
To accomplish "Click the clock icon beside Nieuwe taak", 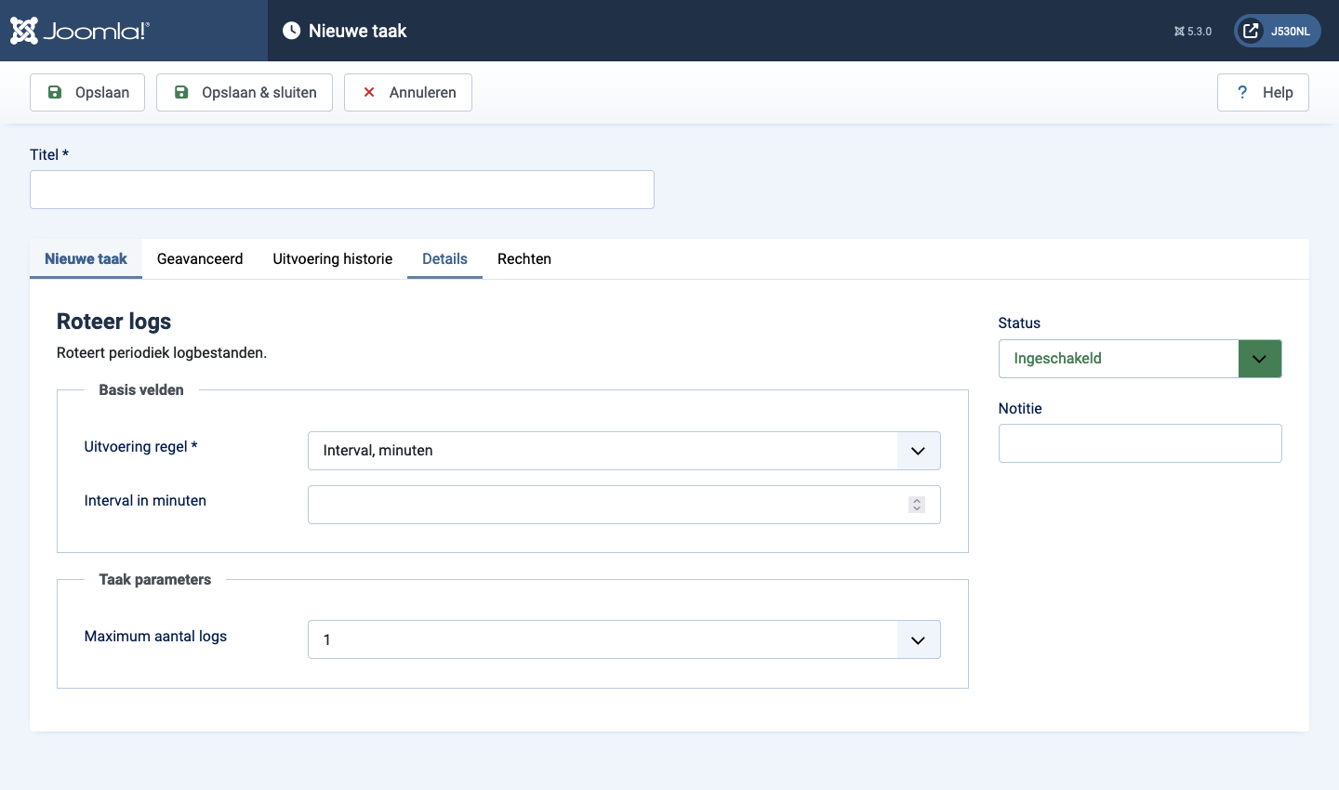I will (x=291, y=31).
